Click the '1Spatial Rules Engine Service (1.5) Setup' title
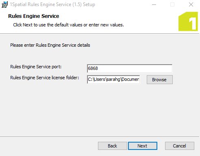Screen dimensions: 200x156 click(x=52, y=4)
